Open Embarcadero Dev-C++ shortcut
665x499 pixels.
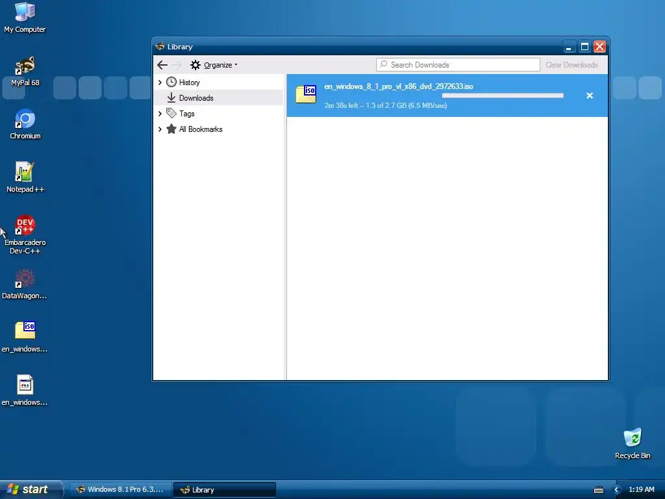click(25, 235)
